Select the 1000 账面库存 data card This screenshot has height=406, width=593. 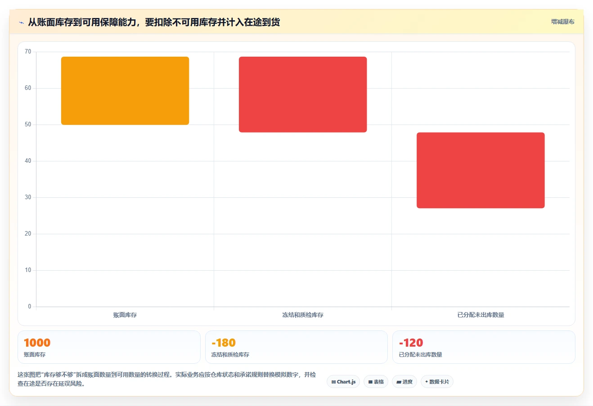click(109, 347)
